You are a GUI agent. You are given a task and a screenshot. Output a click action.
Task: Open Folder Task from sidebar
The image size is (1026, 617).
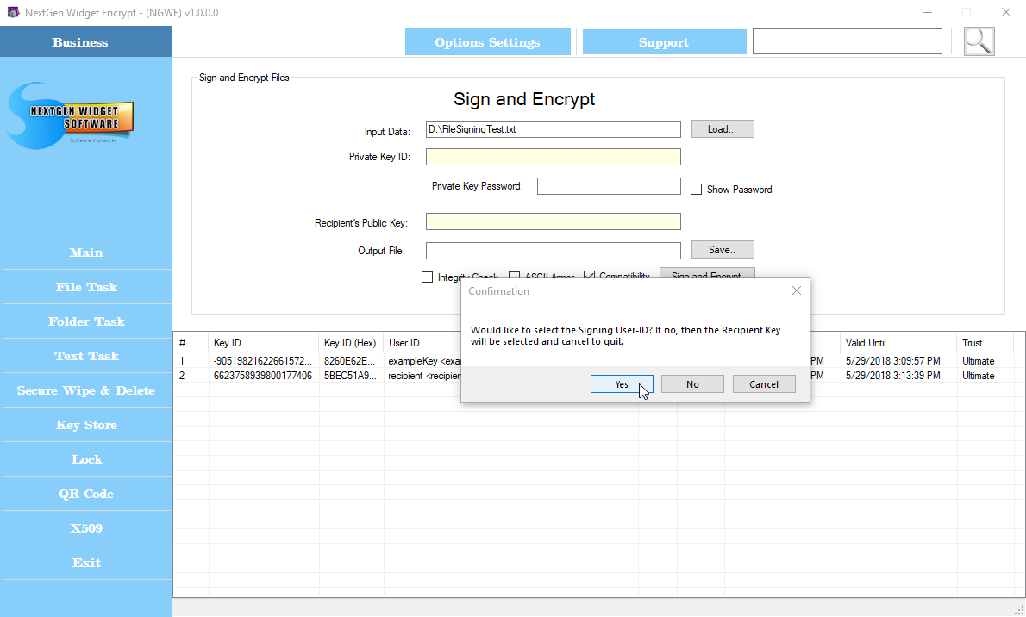click(86, 322)
